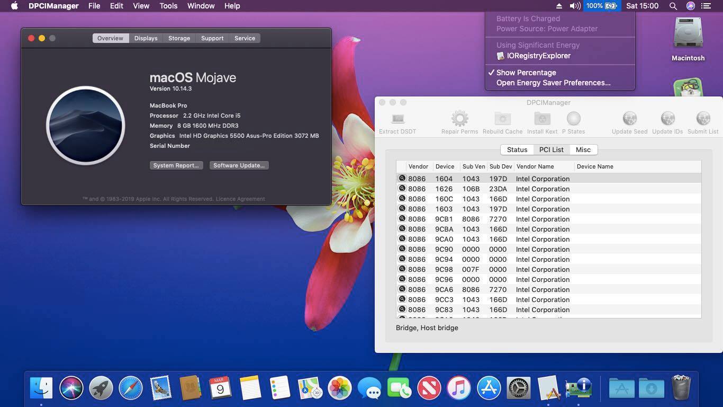Open the Apple menu
Viewport: 723px width, 407px height.
pyautogui.click(x=14, y=6)
